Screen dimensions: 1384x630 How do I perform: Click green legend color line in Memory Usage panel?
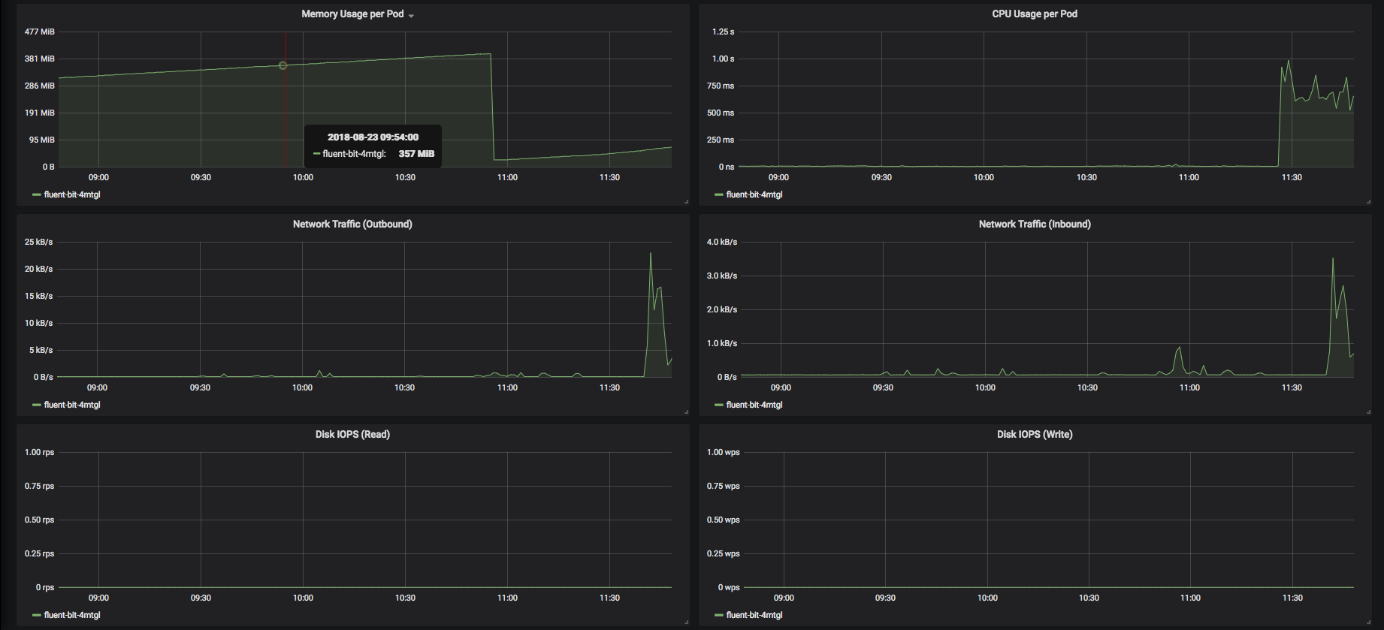37,195
